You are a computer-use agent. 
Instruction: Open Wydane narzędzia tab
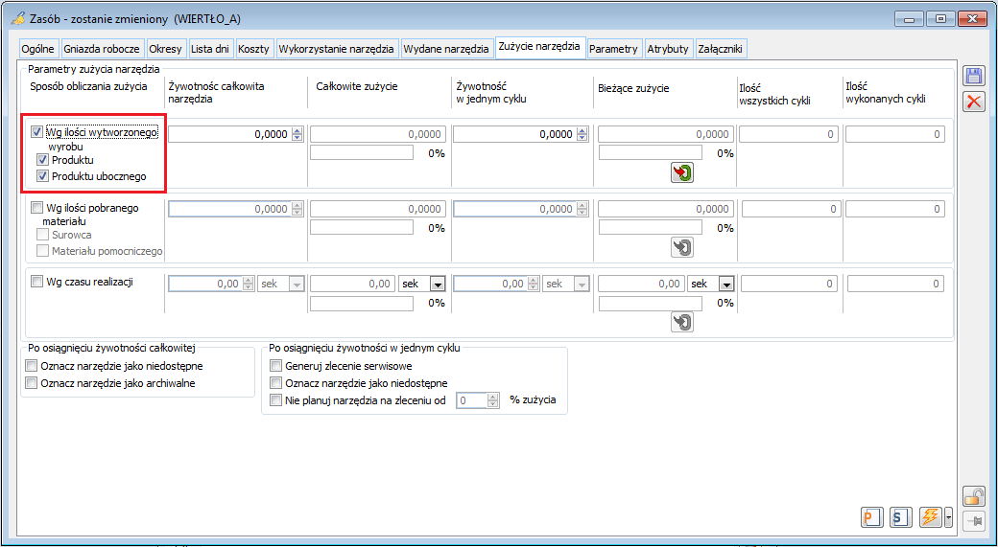(447, 49)
